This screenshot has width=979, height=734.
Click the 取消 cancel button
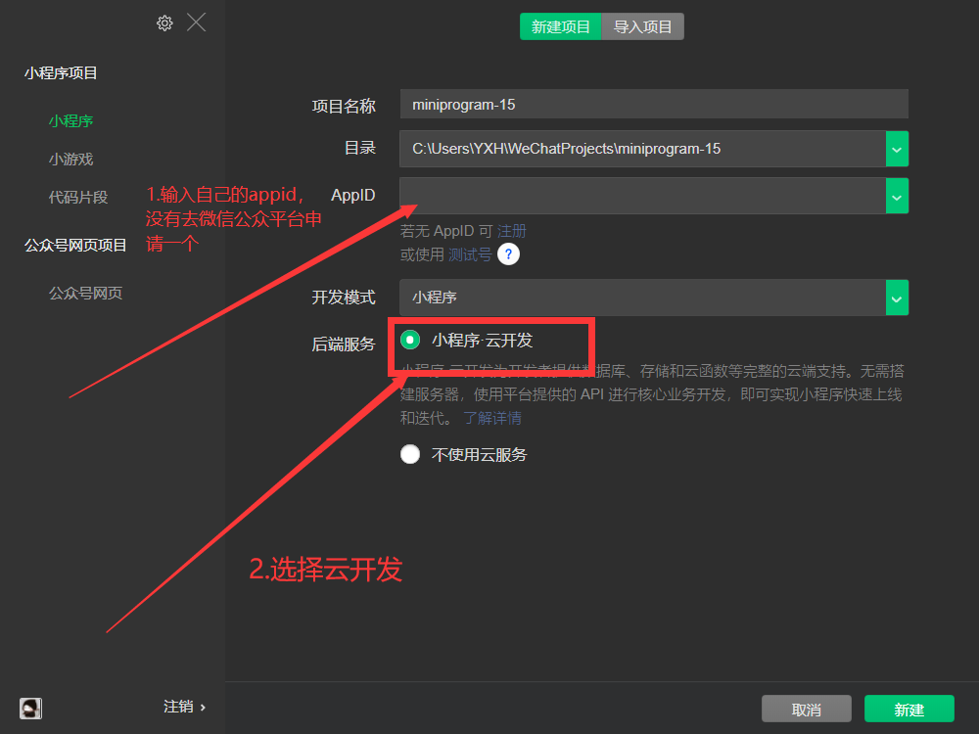point(806,709)
